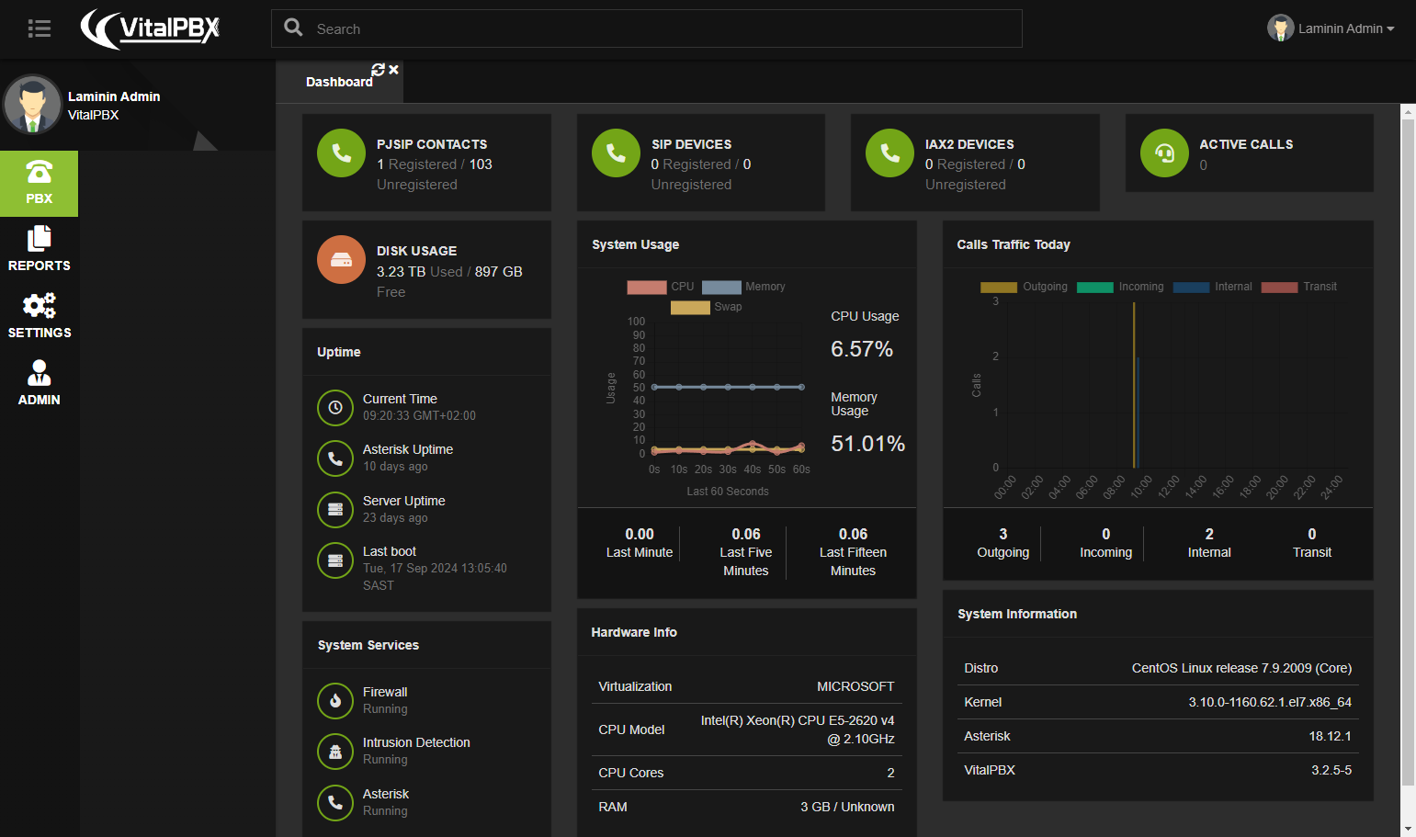Click the Last boot server icon
Viewport: 1416px width, 837px height.
[335, 560]
